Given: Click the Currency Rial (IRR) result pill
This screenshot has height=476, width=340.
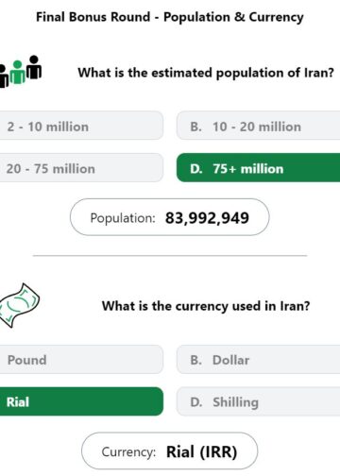Looking at the screenshot, I should [170, 450].
